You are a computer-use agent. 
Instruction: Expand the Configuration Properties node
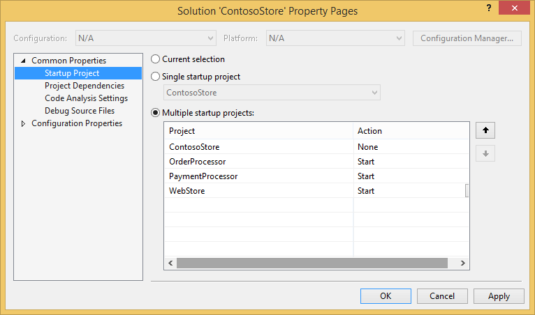[x=23, y=123]
